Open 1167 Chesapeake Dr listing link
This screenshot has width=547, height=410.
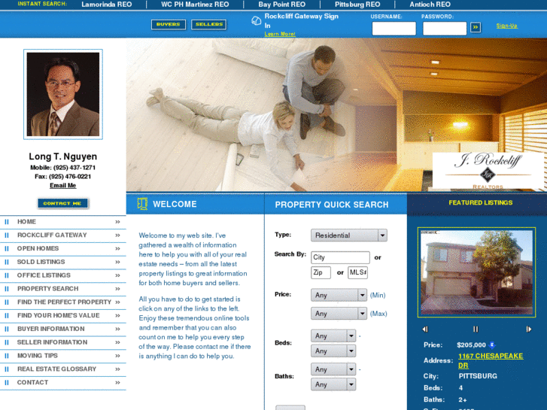pos(491,361)
